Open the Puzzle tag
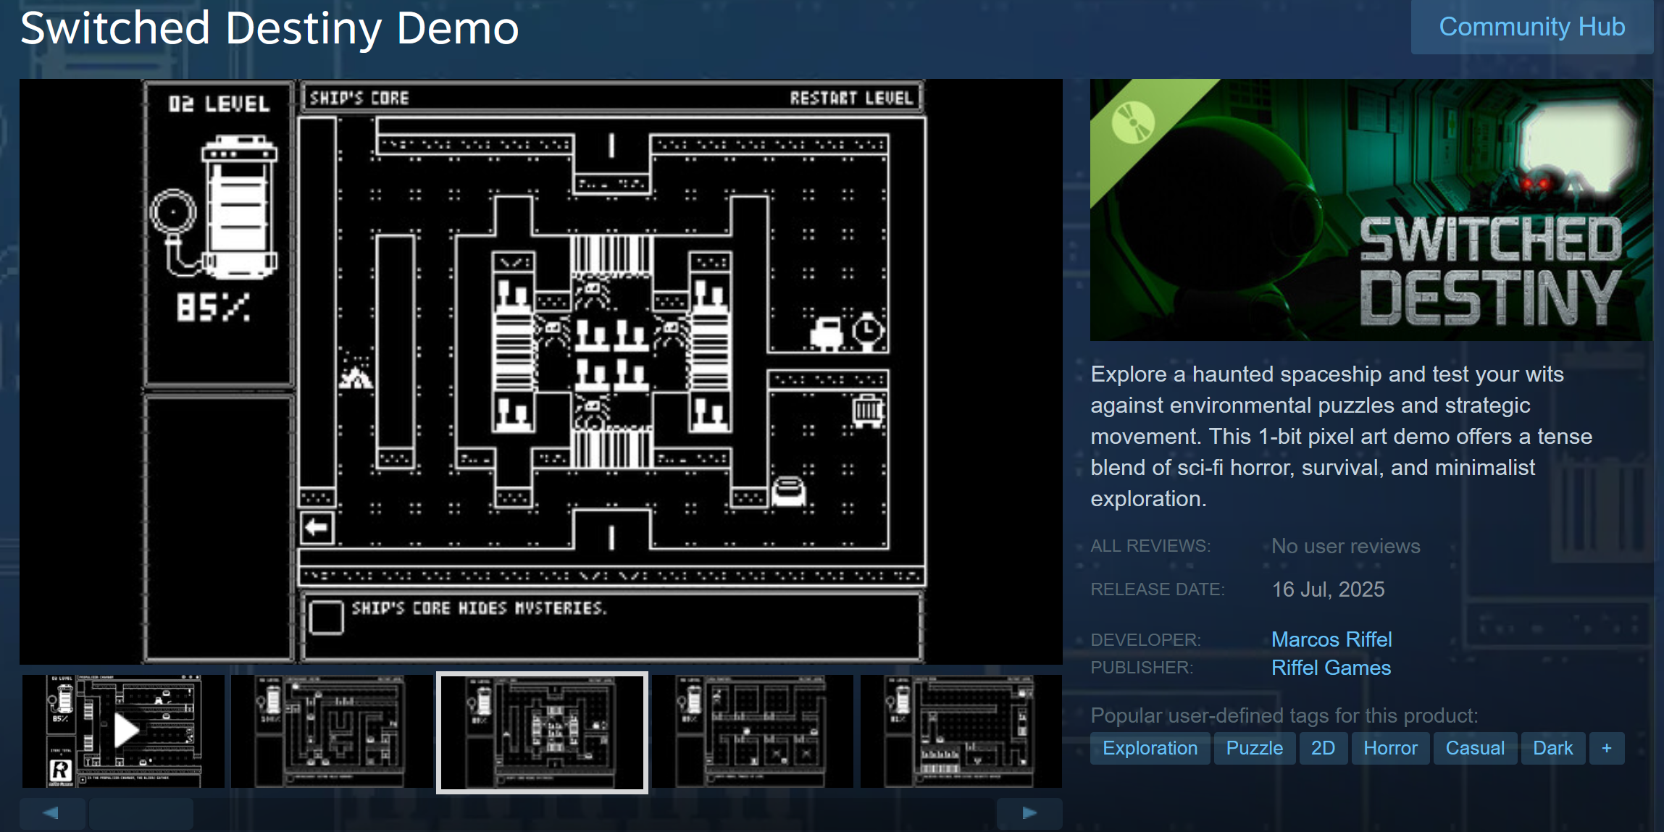The image size is (1664, 832). pyautogui.click(x=1254, y=748)
